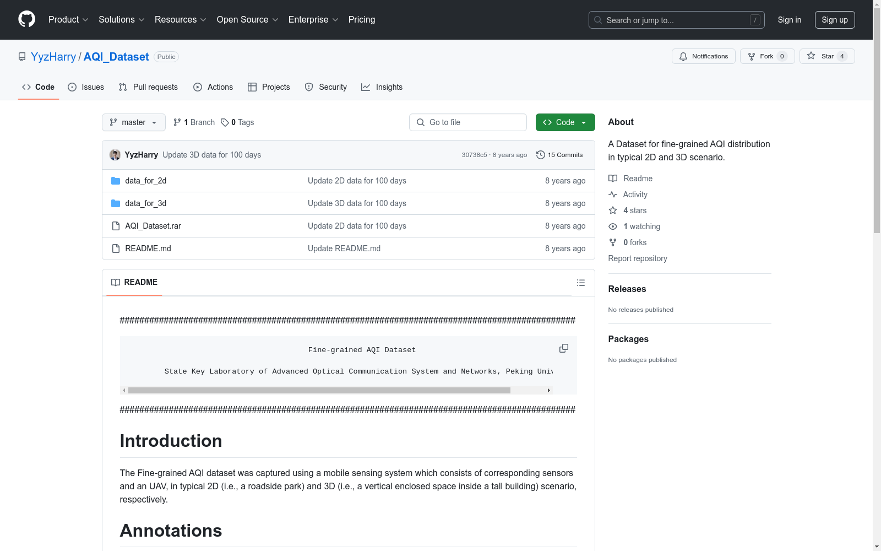Open the Actions tab

[x=213, y=87]
